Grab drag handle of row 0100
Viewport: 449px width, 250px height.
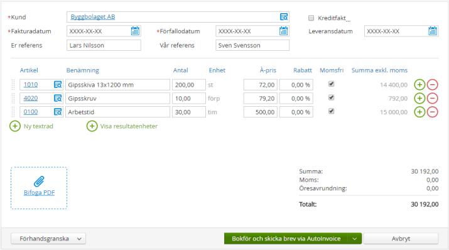[13, 112]
